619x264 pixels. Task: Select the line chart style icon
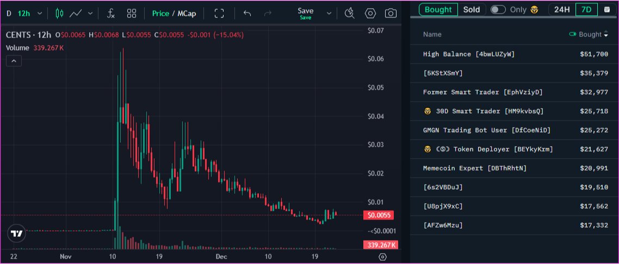pyautogui.click(x=76, y=14)
